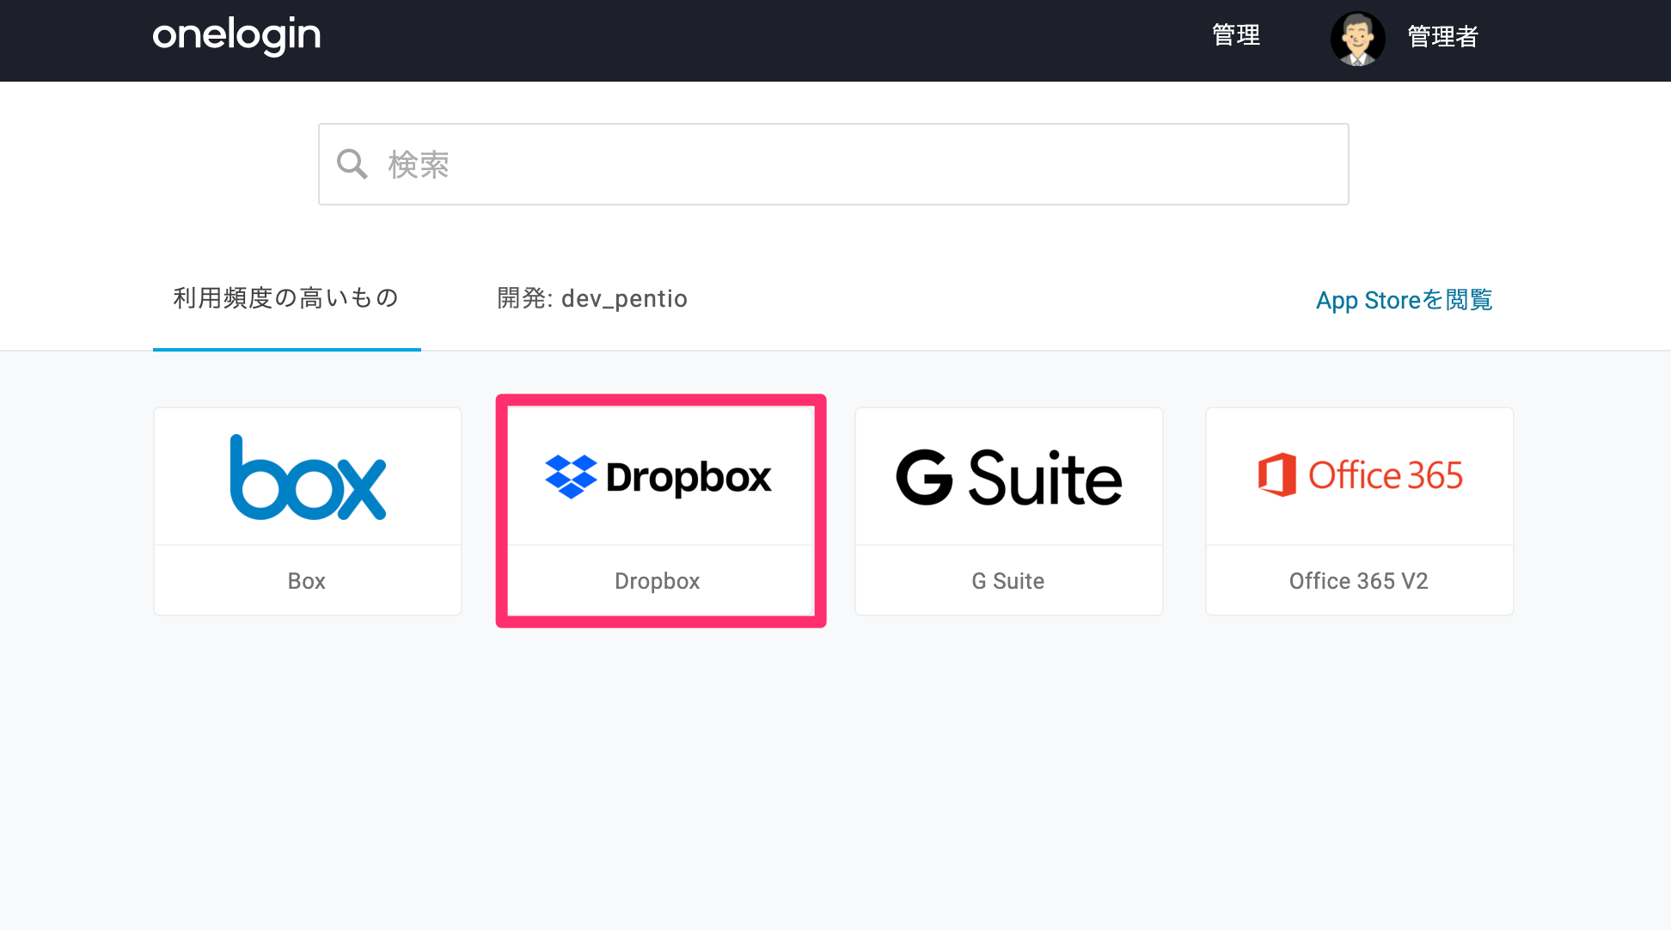
Task: Click the G Suite label text
Action: 1008,581
